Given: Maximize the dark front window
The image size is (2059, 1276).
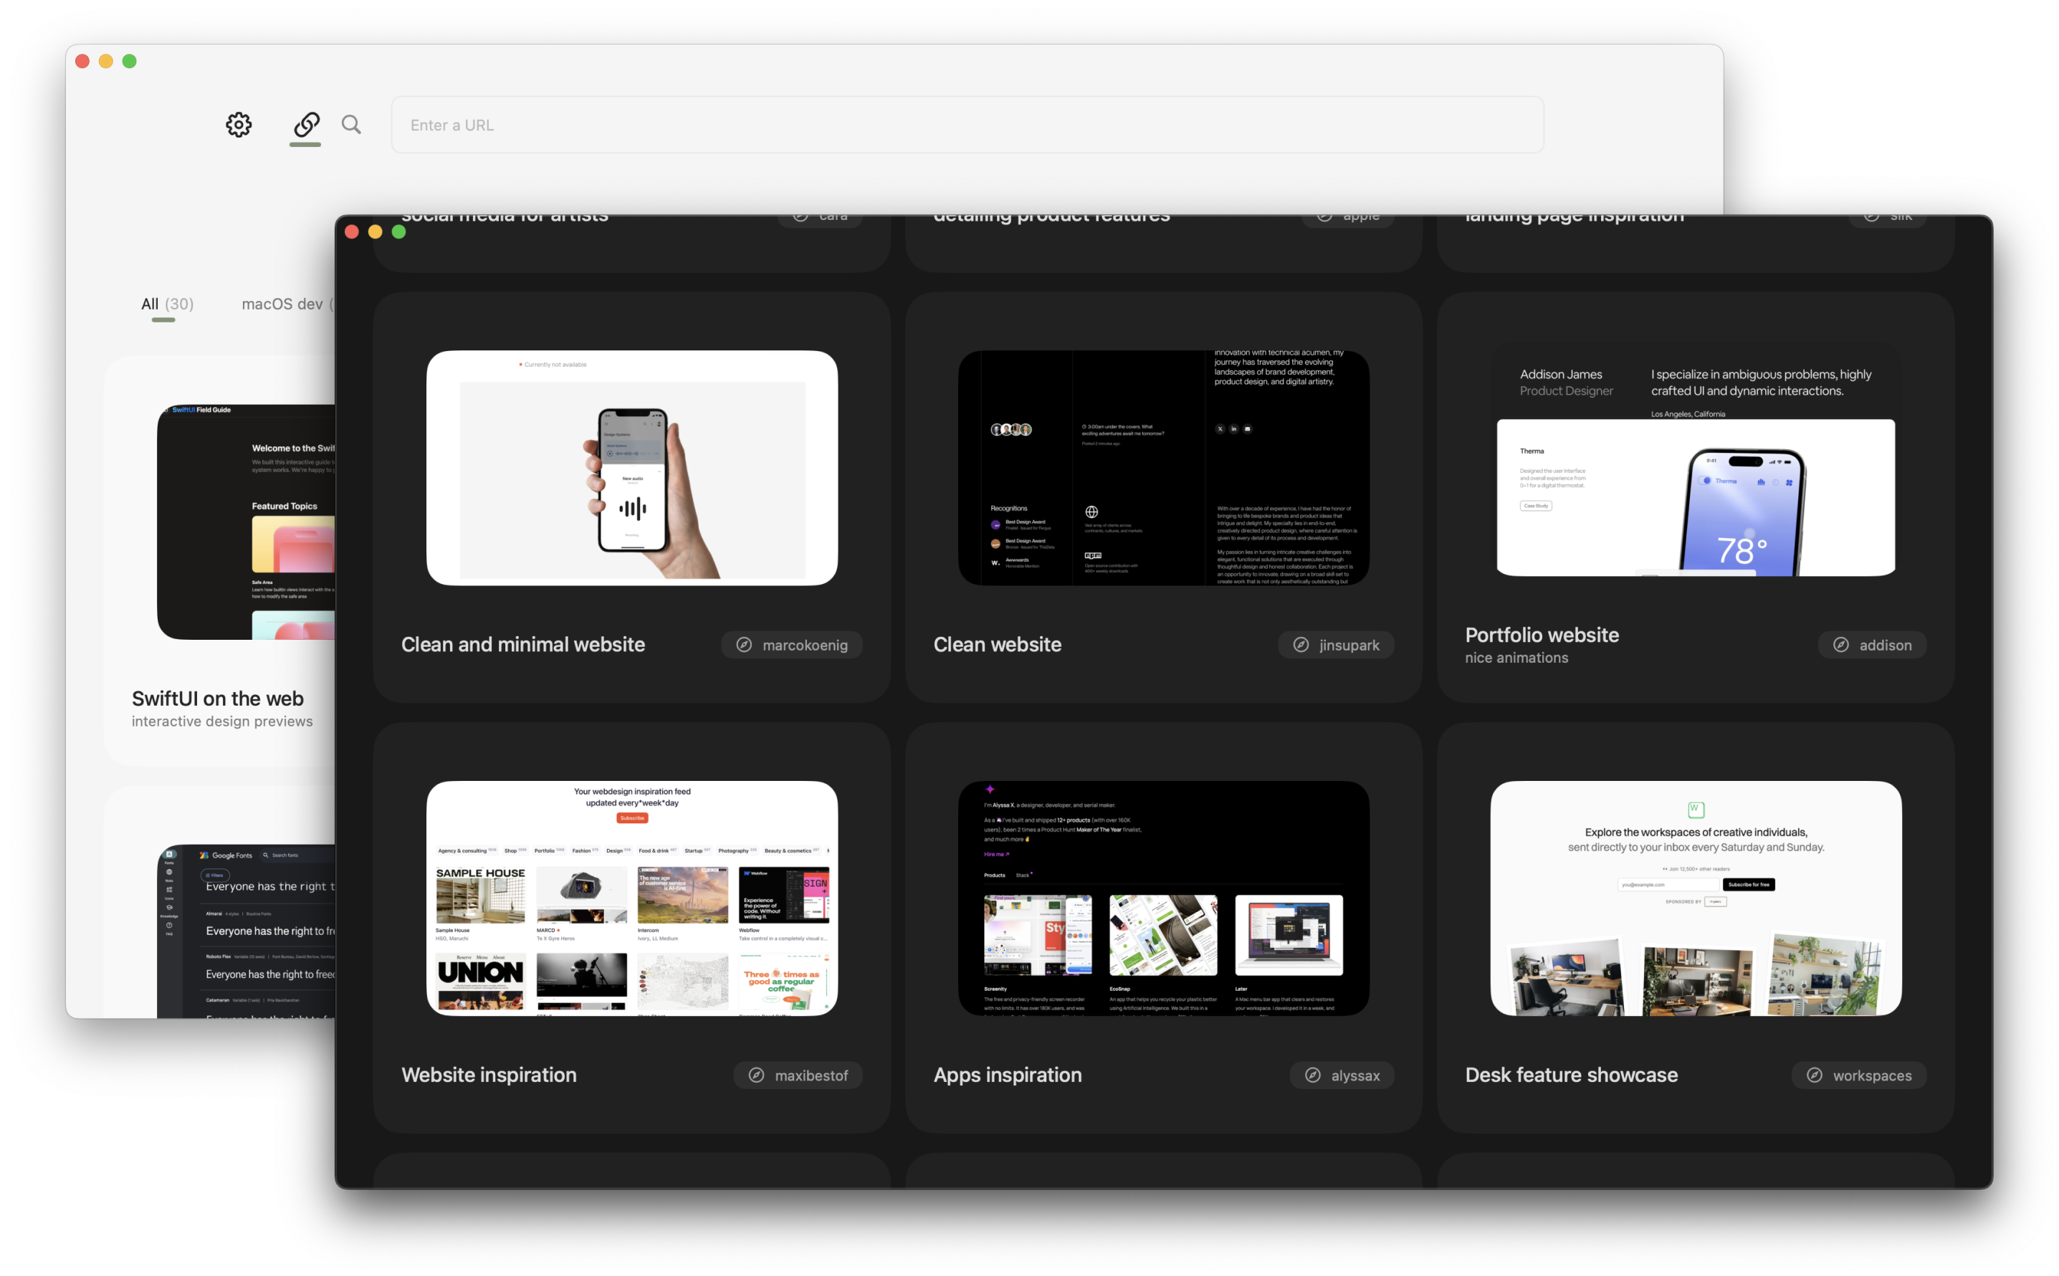Looking at the screenshot, I should tap(399, 232).
